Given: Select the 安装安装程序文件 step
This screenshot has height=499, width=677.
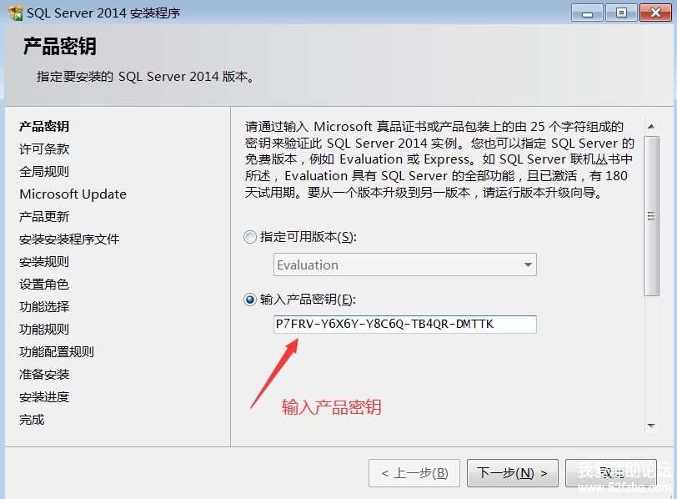Looking at the screenshot, I should [69, 239].
